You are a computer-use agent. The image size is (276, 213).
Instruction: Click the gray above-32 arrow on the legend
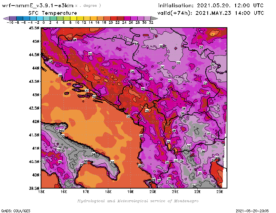point(154,18)
